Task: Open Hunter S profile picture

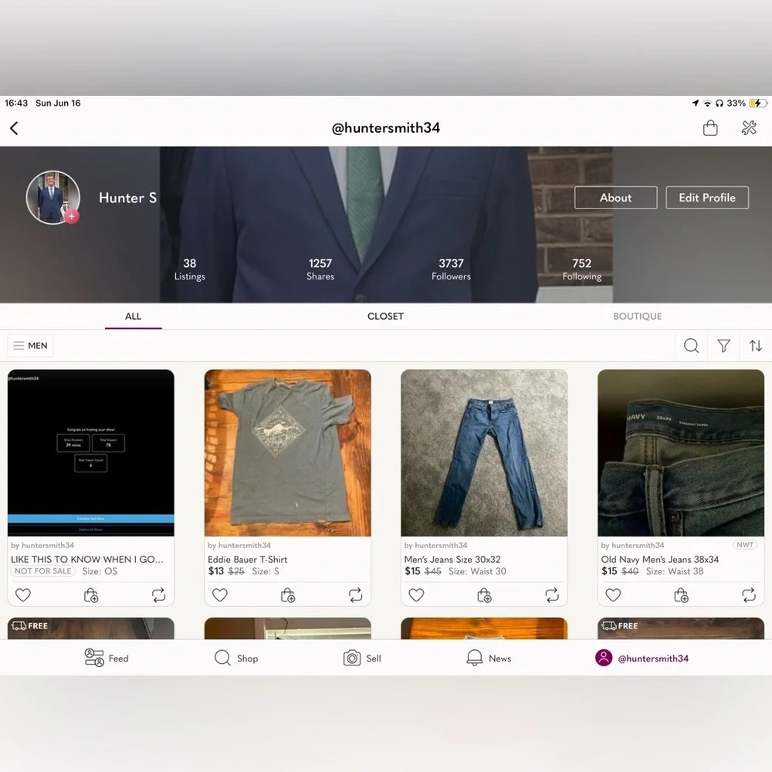Action: click(52, 198)
